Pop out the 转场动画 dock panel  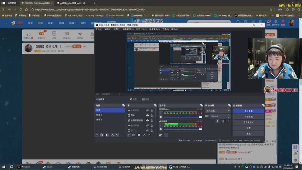(x=229, y=105)
